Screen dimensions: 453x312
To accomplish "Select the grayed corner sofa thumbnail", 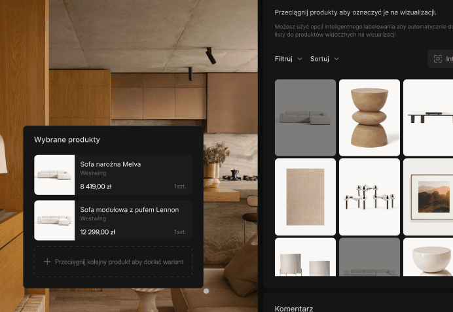I will pos(305,118).
